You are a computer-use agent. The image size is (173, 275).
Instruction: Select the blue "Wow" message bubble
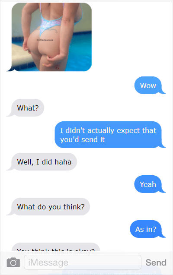point(149,85)
